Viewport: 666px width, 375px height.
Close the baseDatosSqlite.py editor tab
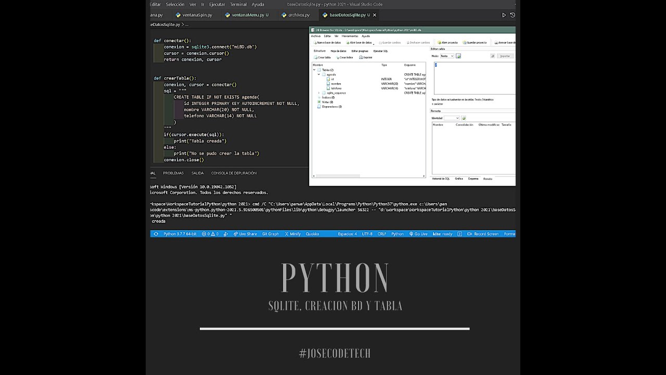(x=375, y=15)
